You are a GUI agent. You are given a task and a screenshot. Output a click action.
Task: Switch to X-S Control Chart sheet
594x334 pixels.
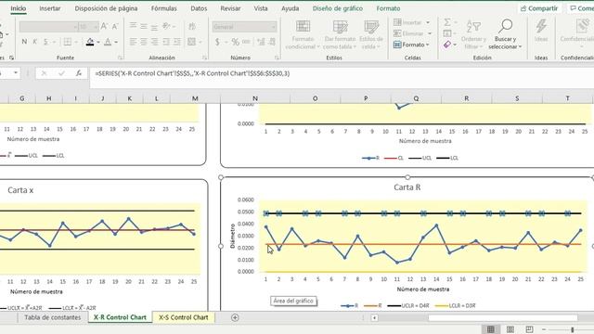(184, 317)
